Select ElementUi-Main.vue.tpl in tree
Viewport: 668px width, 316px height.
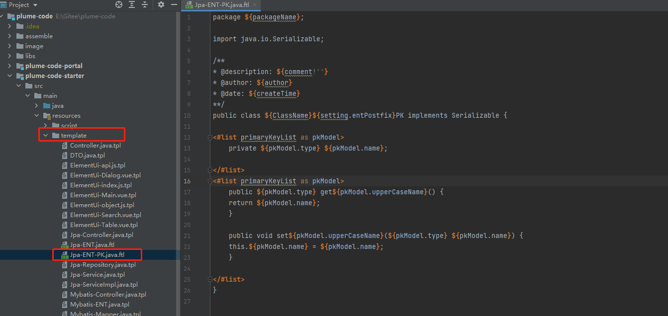[103, 195]
